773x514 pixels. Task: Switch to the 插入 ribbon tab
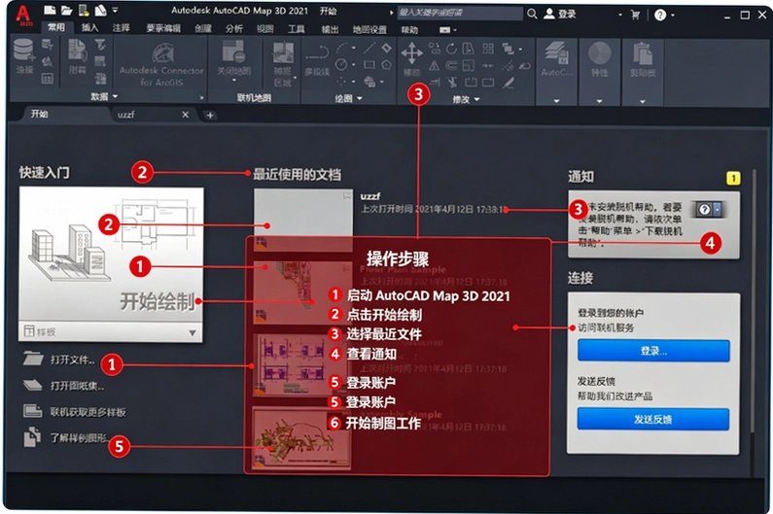[89, 27]
